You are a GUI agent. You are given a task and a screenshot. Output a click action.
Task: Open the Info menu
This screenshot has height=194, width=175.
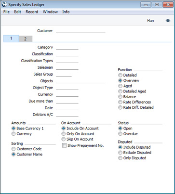click(66, 12)
